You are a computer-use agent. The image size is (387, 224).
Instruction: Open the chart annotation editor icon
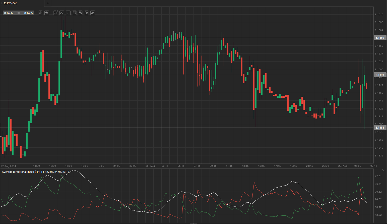[x=86, y=13]
